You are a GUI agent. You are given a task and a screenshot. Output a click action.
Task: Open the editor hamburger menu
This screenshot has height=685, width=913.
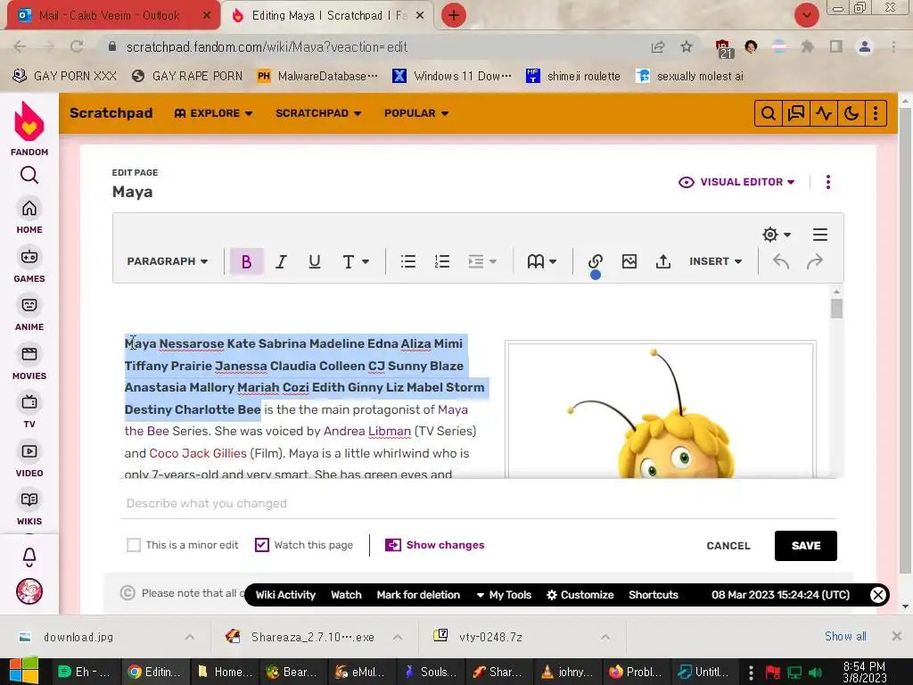click(x=820, y=235)
